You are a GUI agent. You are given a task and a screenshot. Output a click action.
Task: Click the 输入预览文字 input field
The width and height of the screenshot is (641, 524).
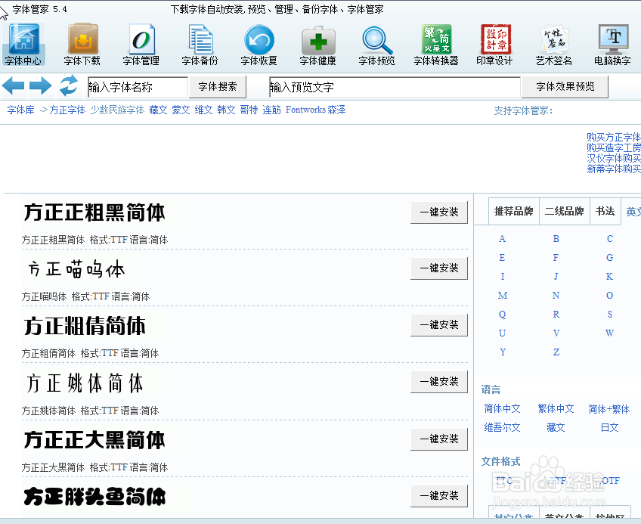pyautogui.click(x=395, y=87)
